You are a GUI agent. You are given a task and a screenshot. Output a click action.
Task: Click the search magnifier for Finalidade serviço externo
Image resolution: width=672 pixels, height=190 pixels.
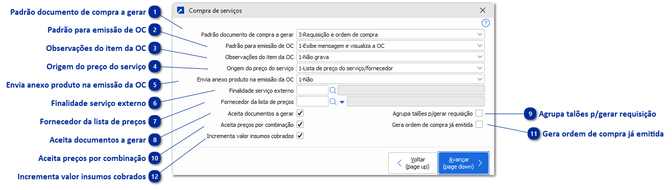pyautogui.click(x=333, y=90)
